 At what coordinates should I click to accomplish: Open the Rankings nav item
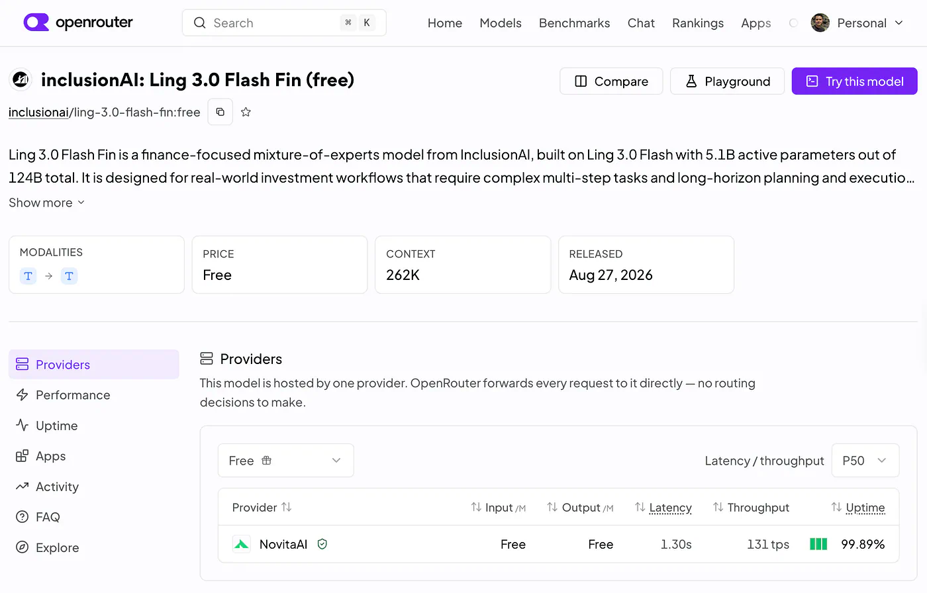(698, 23)
